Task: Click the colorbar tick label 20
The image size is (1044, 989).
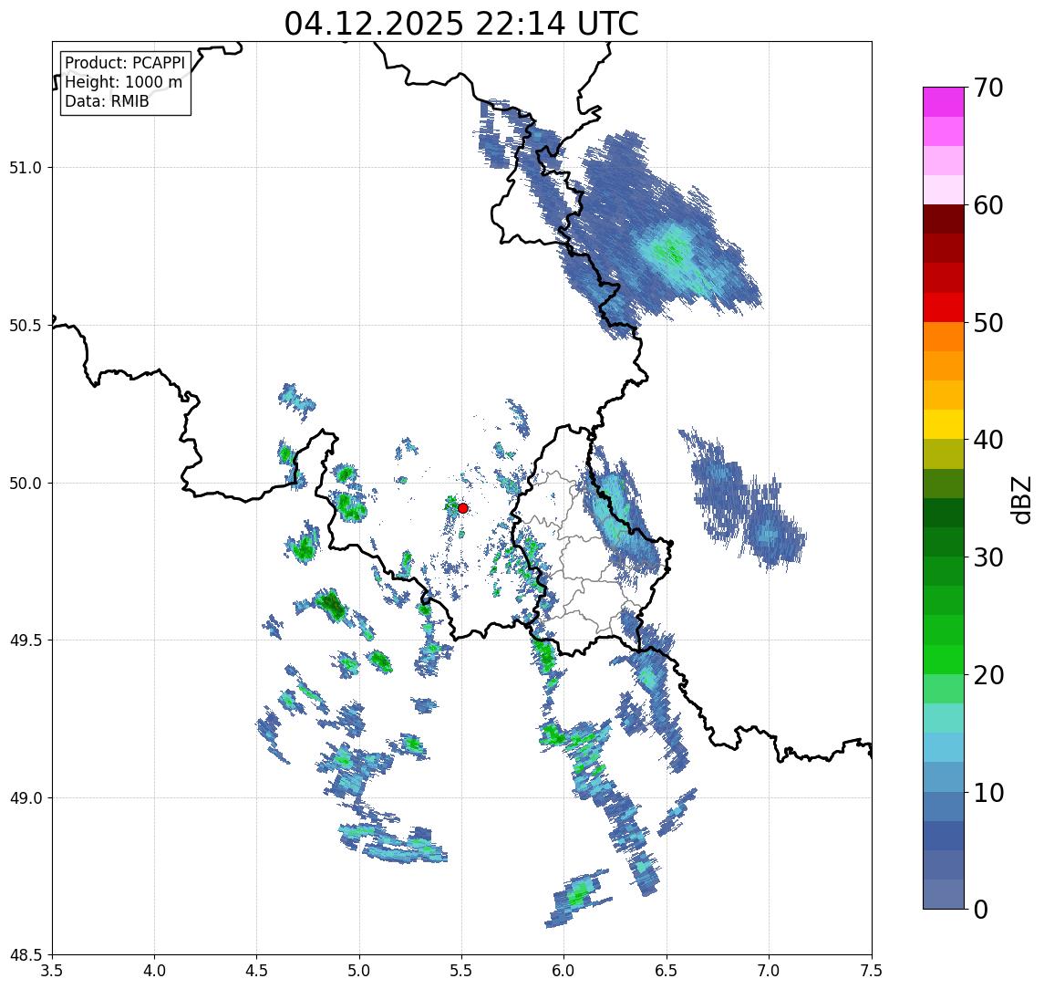Action: click(x=988, y=675)
